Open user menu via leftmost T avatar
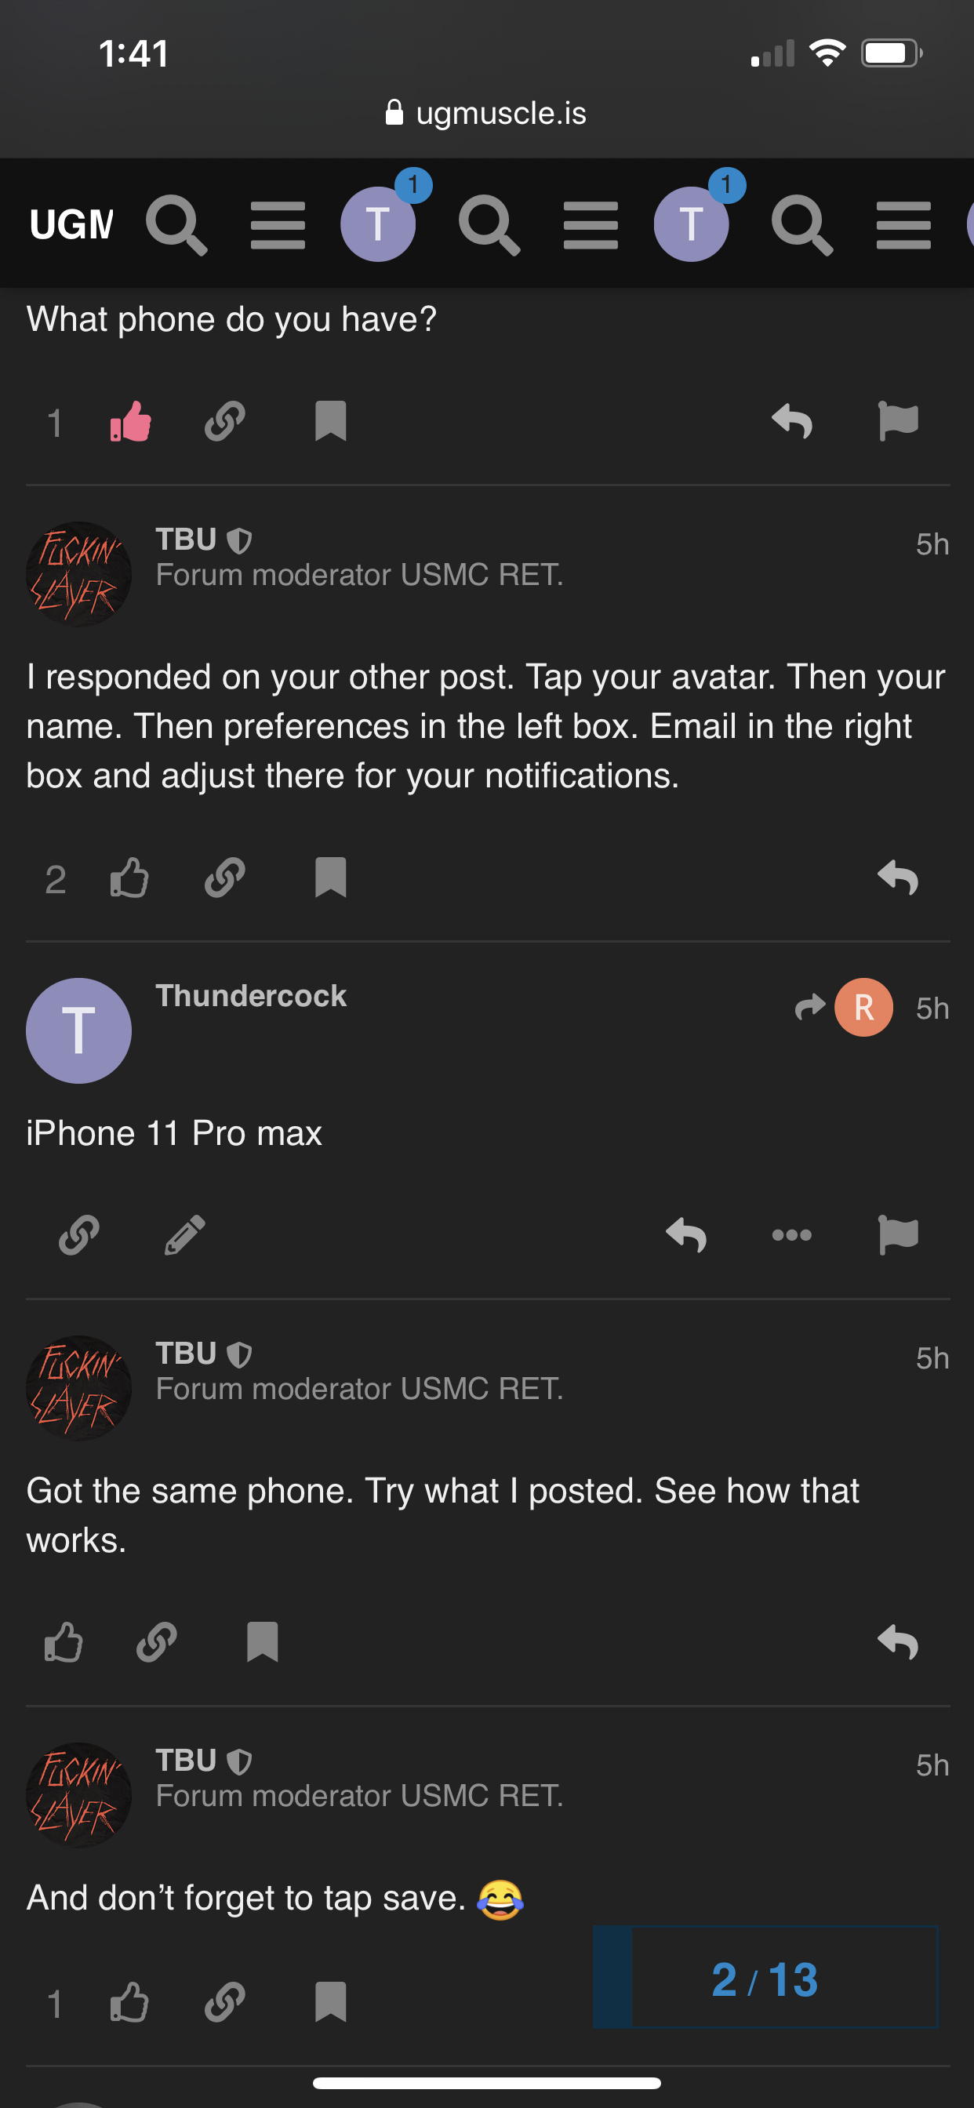 coord(378,224)
